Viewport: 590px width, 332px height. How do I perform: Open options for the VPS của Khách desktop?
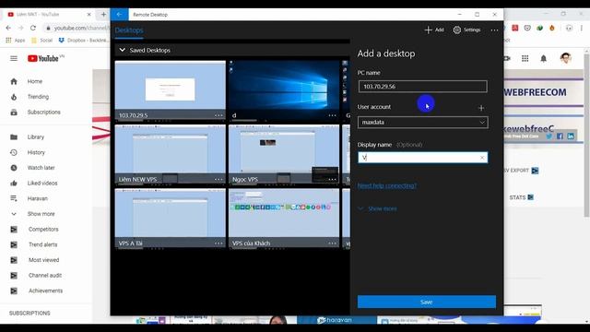click(332, 243)
